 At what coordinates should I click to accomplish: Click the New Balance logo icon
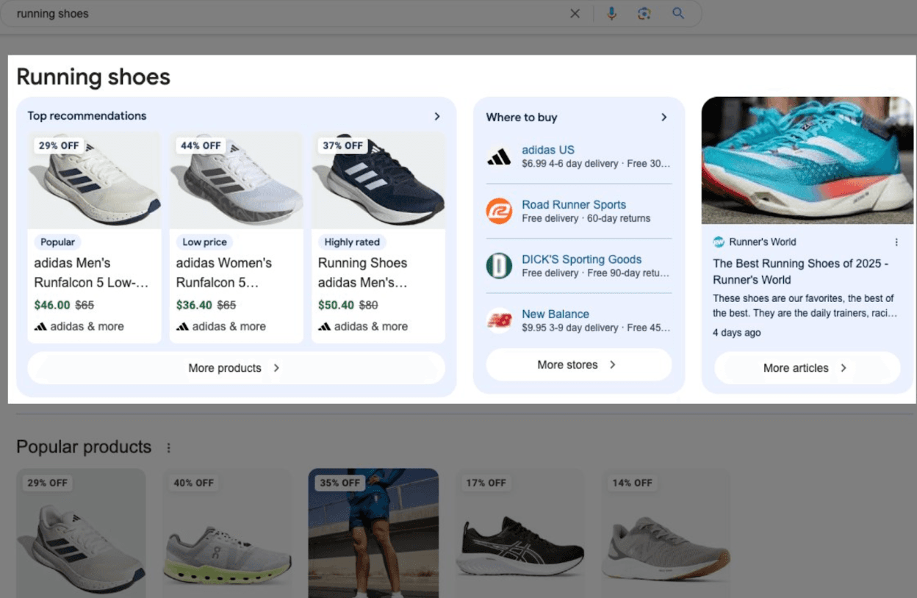(x=500, y=320)
